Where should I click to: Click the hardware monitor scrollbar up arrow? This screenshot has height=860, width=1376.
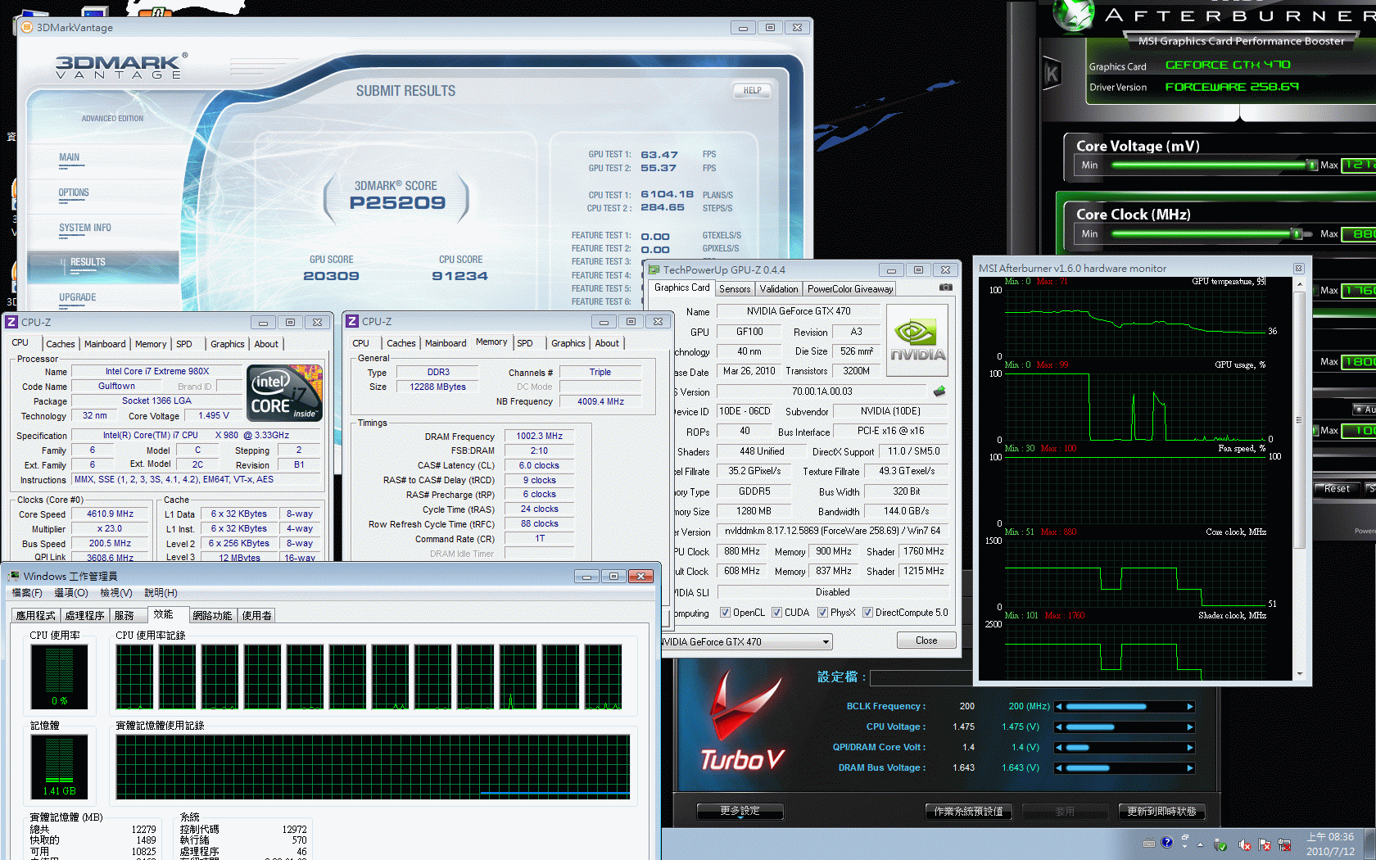(1299, 283)
